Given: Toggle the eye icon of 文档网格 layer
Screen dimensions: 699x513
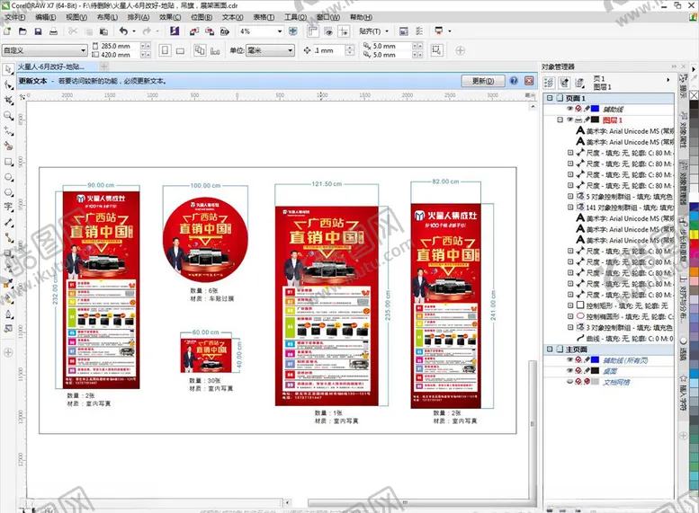Looking at the screenshot, I should point(569,382).
